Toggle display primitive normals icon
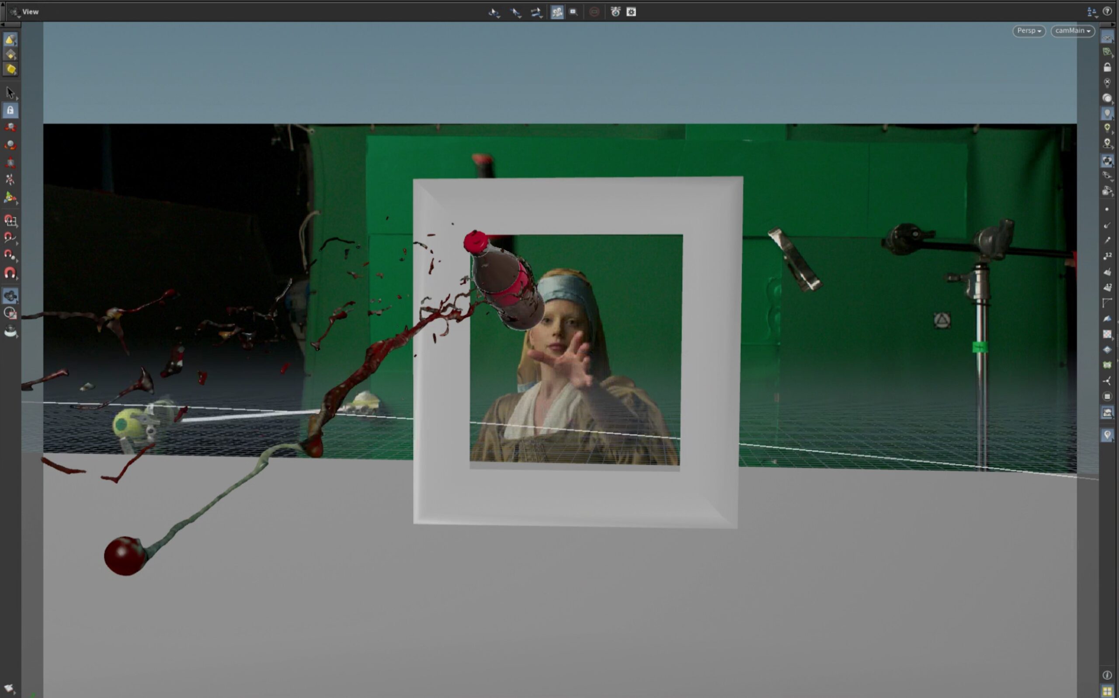Image resolution: width=1119 pixels, height=698 pixels. 1107,272
